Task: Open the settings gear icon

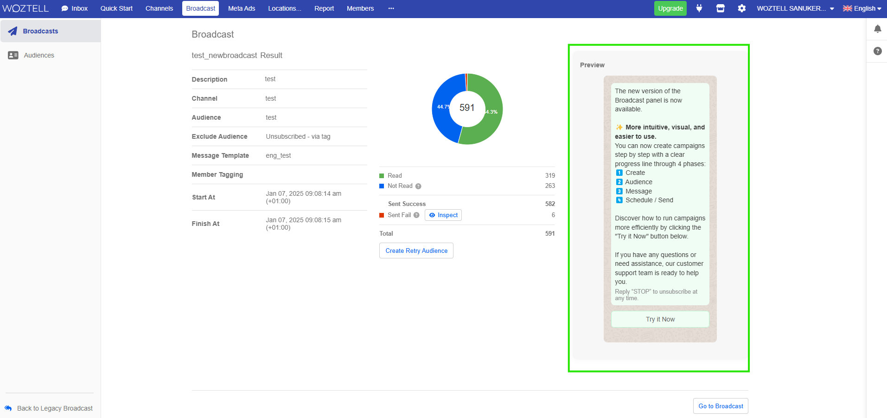Action: click(x=741, y=8)
